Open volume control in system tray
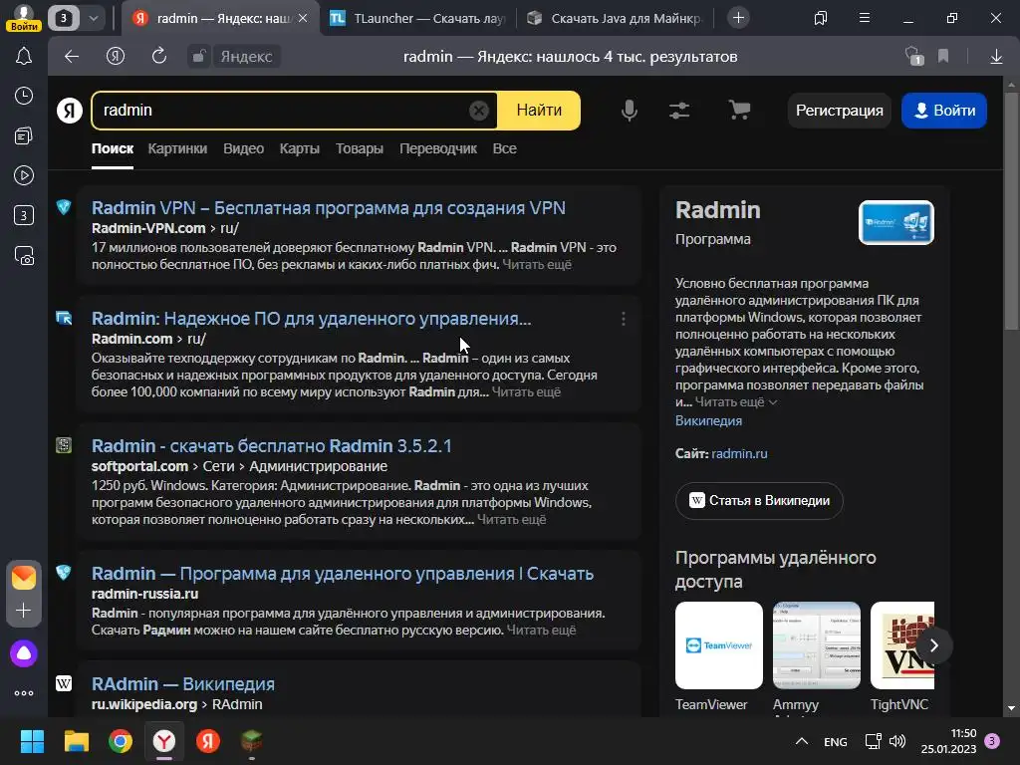The width and height of the screenshot is (1020, 765). pyautogui.click(x=897, y=741)
